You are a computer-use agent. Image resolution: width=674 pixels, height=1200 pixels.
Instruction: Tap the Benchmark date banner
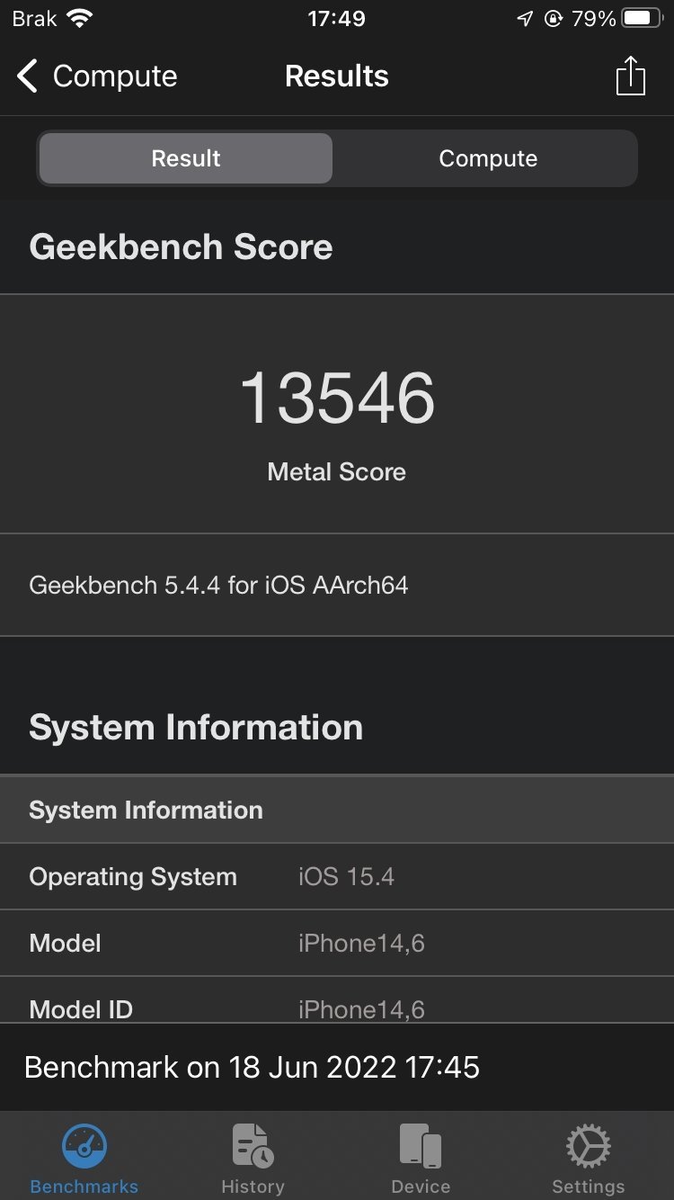(337, 1067)
